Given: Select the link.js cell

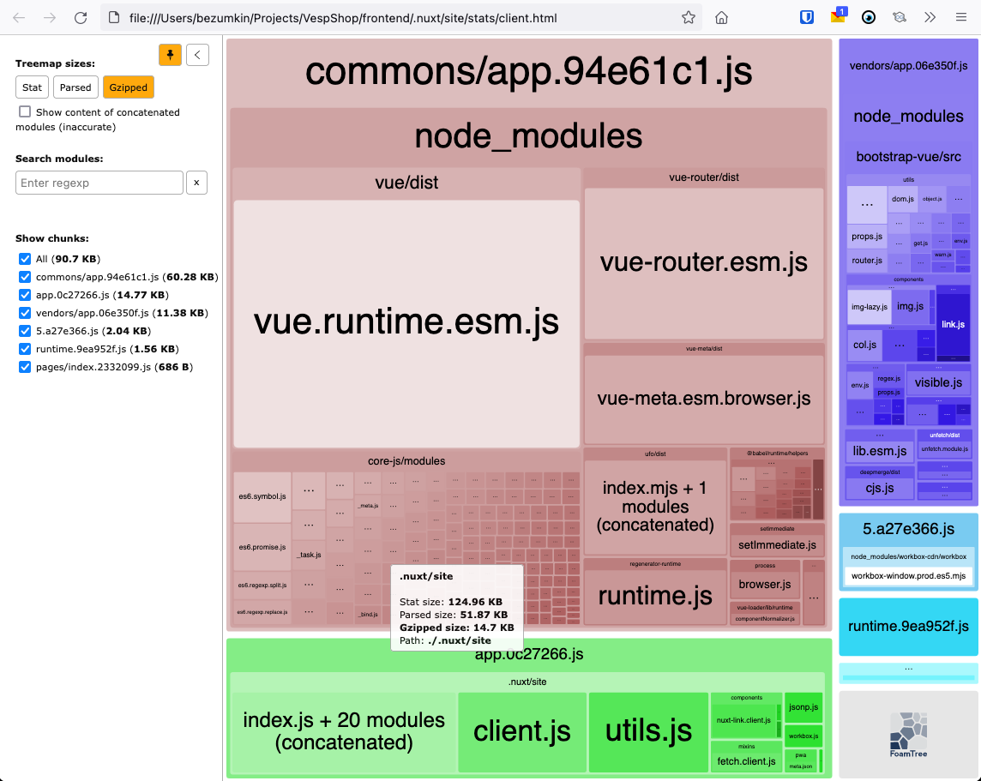Looking at the screenshot, I should (x=953, y=325).
